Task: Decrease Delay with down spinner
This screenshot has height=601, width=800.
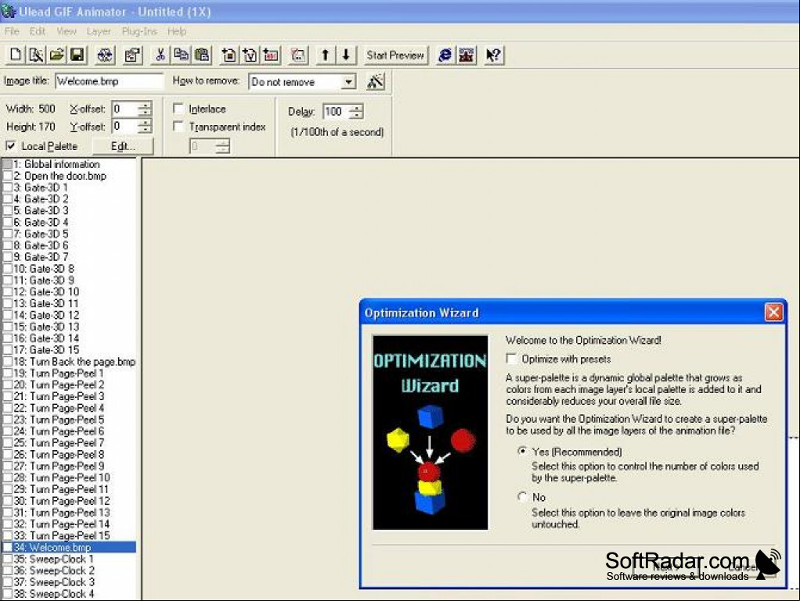Action: [x=356, y=115]
